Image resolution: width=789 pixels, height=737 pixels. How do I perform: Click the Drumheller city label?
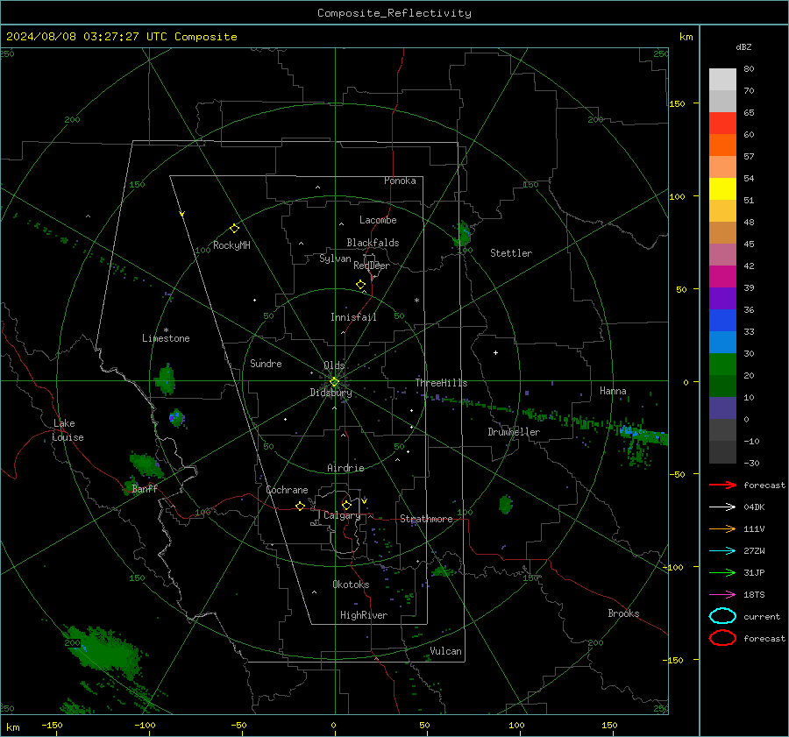pyautogui.click(x=514, y=432)
